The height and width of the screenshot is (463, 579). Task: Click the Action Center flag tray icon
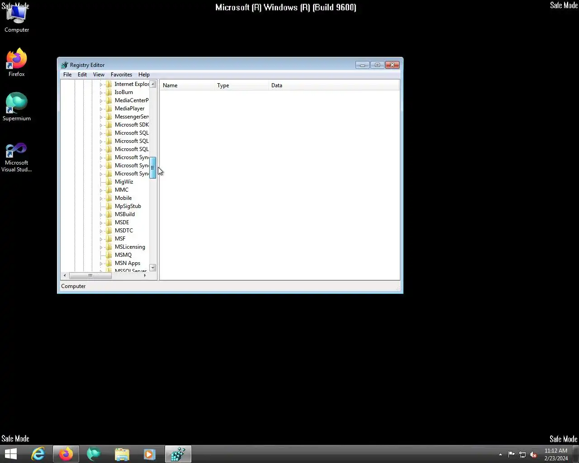coord(512,454)
